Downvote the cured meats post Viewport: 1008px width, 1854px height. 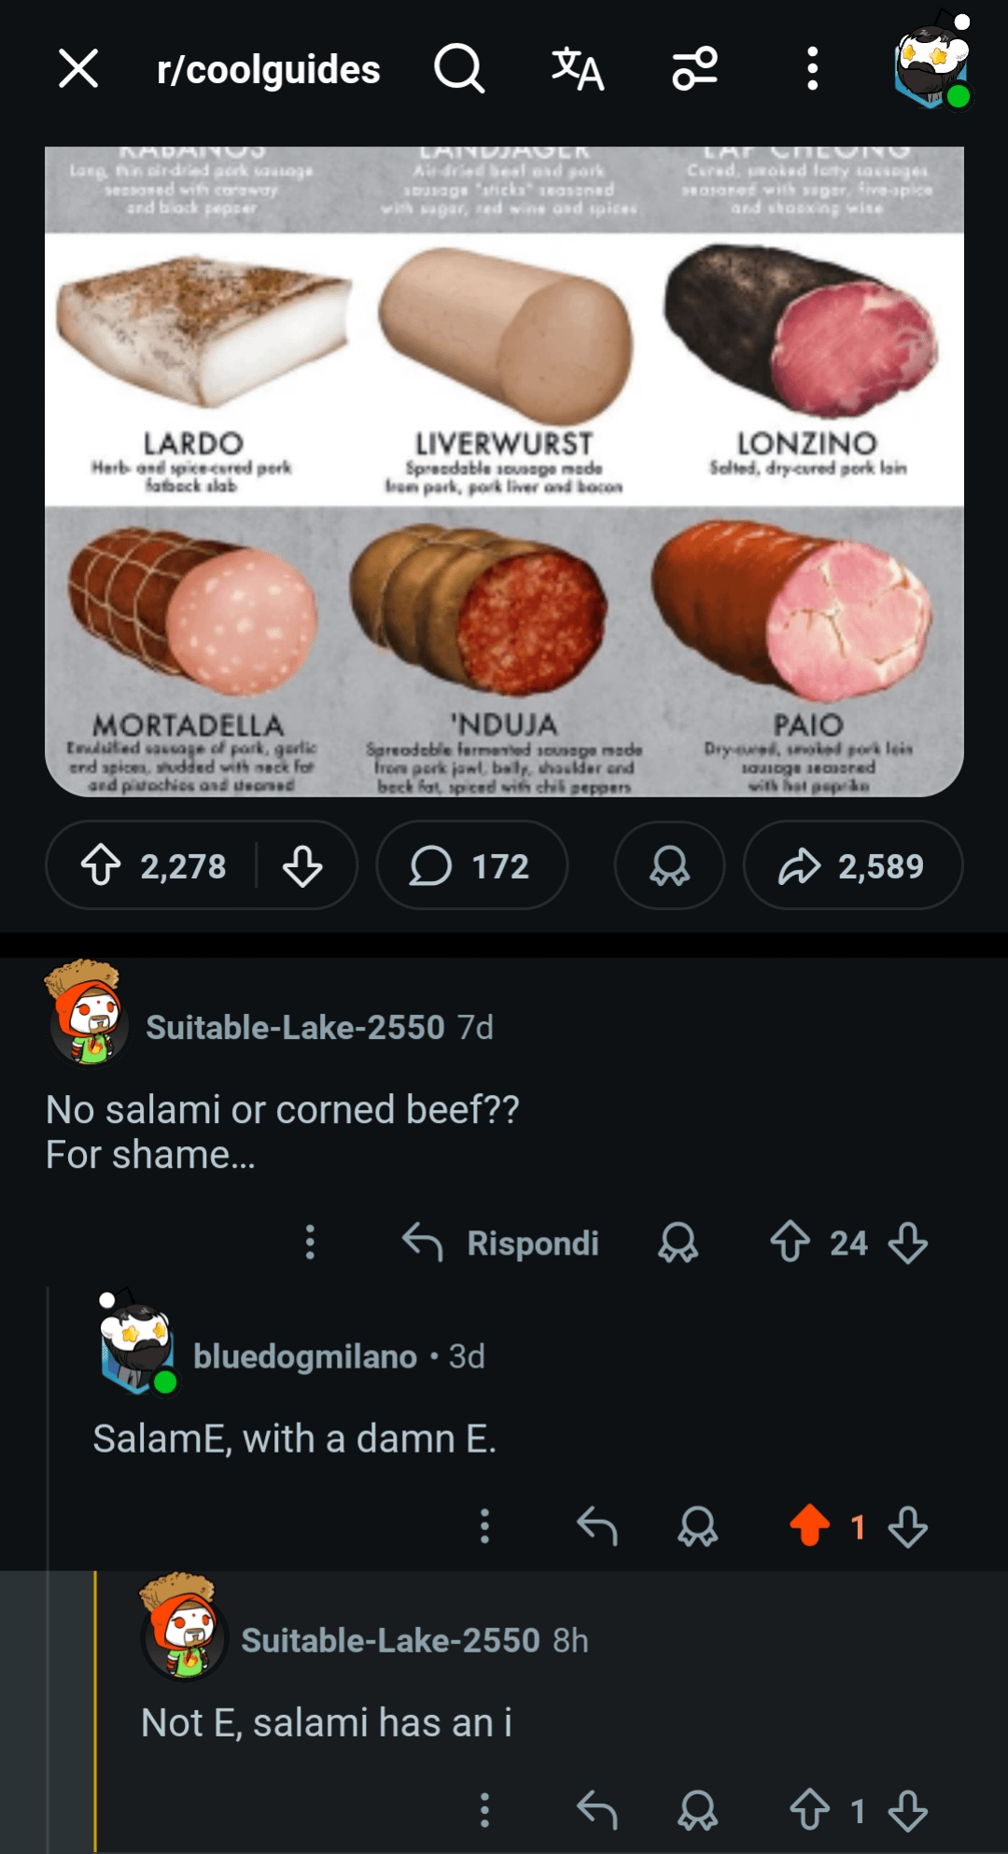302,865
